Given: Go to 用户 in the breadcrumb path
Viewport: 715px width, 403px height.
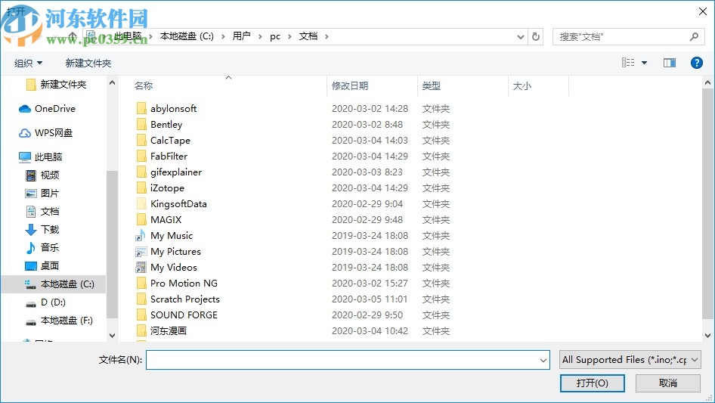Looking at the screenshot, I should [x=241, y=36].
